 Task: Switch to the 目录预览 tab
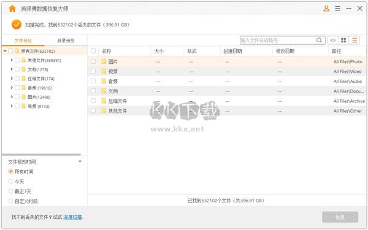click(66, 40)
